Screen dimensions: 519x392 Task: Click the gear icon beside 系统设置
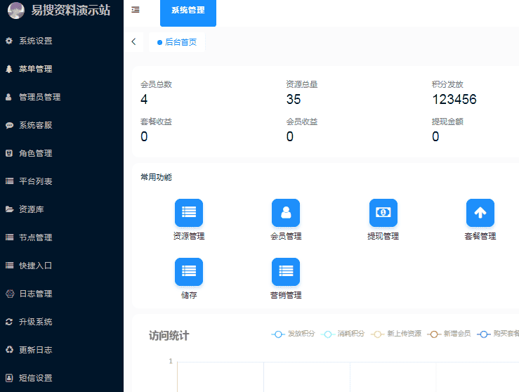coord(9,41)
